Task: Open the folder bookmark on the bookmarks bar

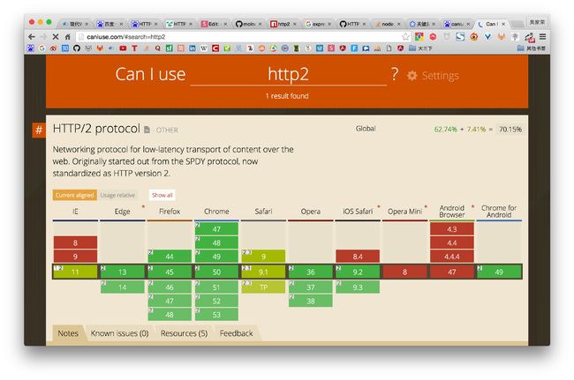Action: pos(420,48)
